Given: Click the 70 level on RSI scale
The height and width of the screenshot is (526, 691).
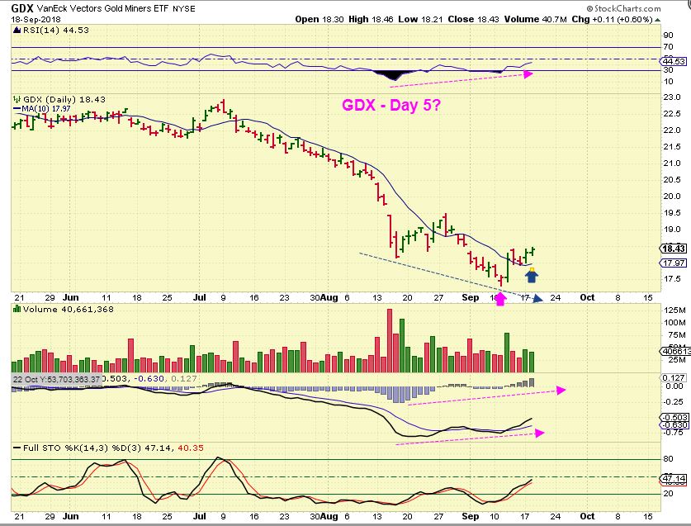Looking at the screenshot, I should click(668, 47).
